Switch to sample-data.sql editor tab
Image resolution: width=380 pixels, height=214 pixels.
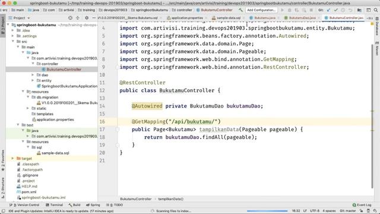point(228,18)
